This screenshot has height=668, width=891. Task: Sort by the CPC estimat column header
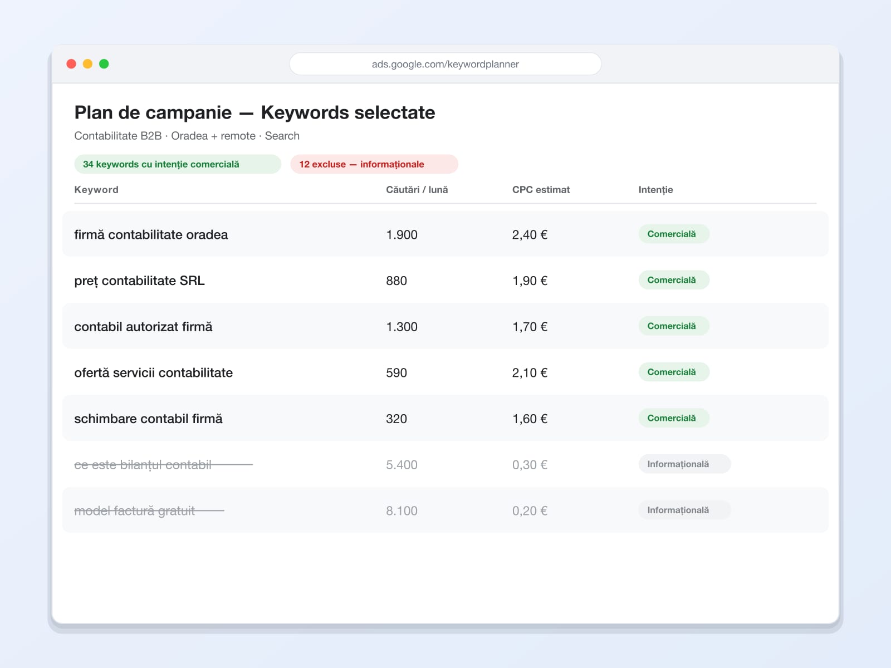tap(541, 190)
